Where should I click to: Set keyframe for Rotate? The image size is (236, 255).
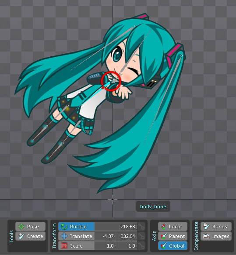[x=141, y=227]
